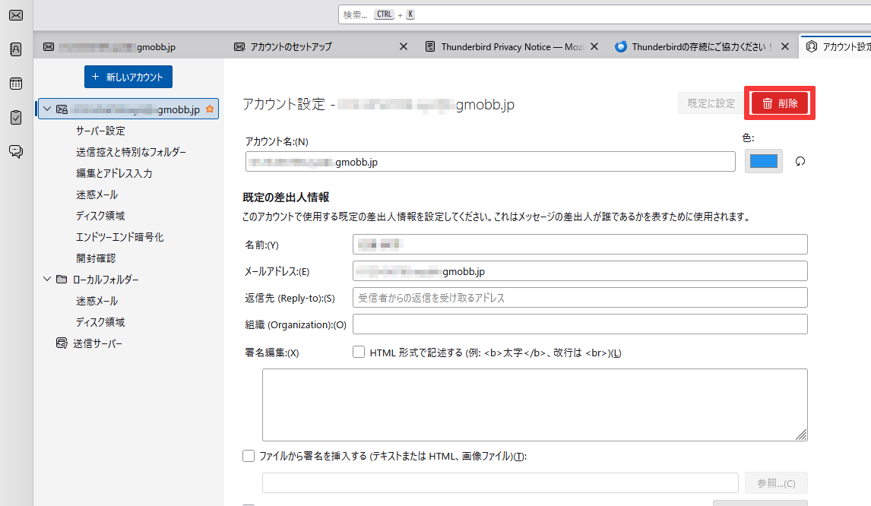Open the Mail space icon in sidebar
Screen dimensions: 871x506
pos(16,15)
